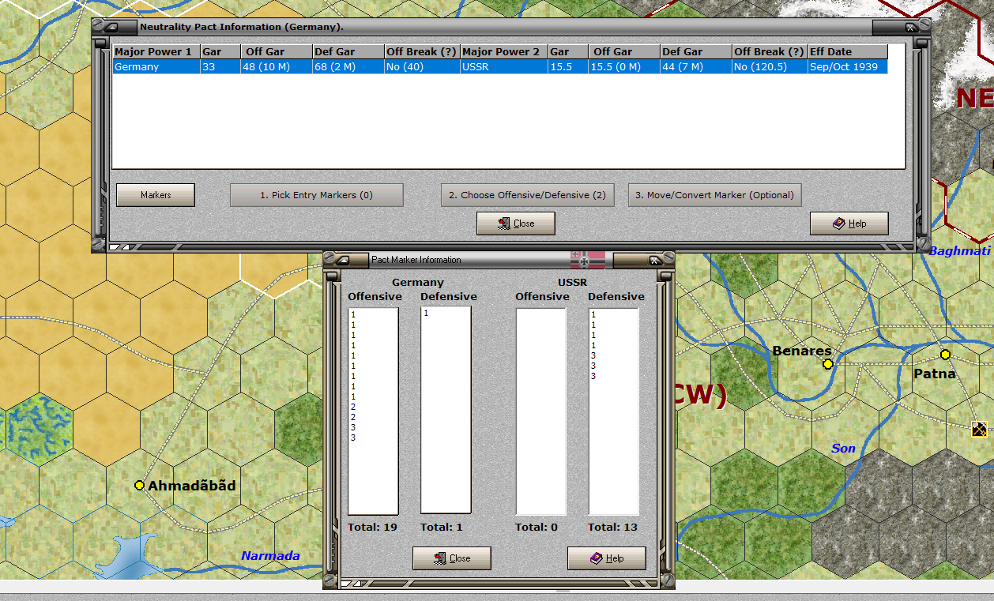
Task: Close the Pact Marker Information window
Action: click(452, 558)
